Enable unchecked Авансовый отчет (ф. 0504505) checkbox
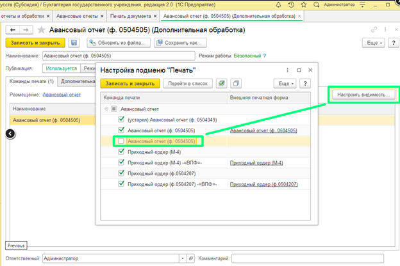Viewport: 400px width, 266px height. coord(121,141)
